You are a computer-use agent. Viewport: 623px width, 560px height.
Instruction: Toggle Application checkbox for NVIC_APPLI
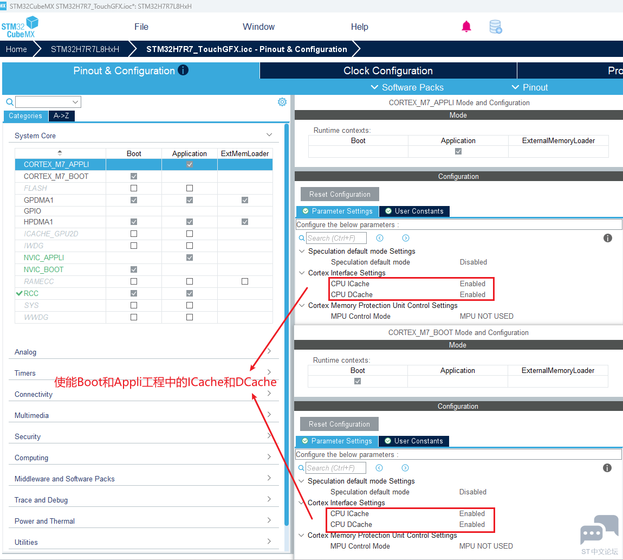coord(190,258)
